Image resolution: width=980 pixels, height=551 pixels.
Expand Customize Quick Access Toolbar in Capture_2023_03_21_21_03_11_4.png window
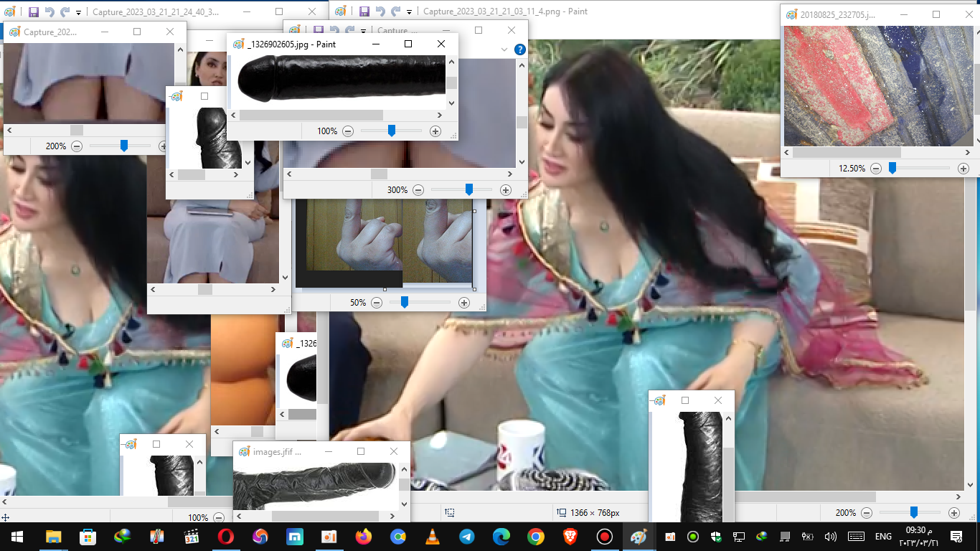click(x=409, y=12)
